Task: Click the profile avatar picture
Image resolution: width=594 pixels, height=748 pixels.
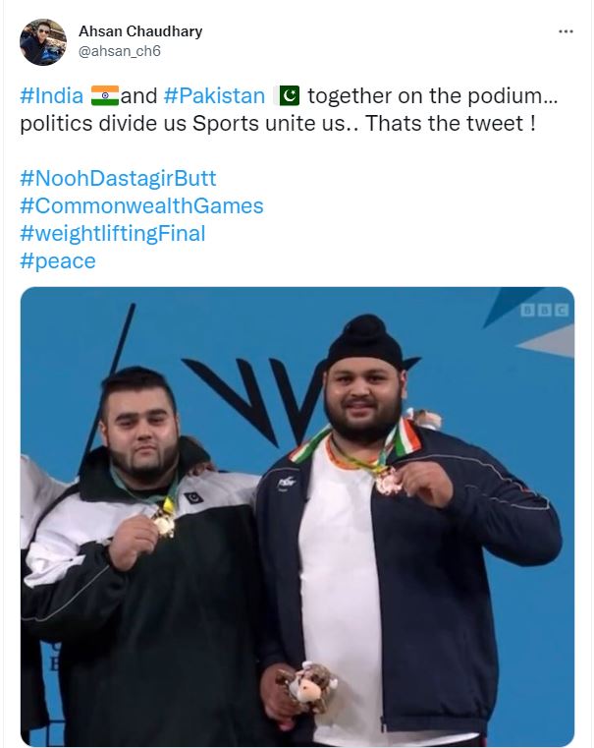Action: [43, 42]
